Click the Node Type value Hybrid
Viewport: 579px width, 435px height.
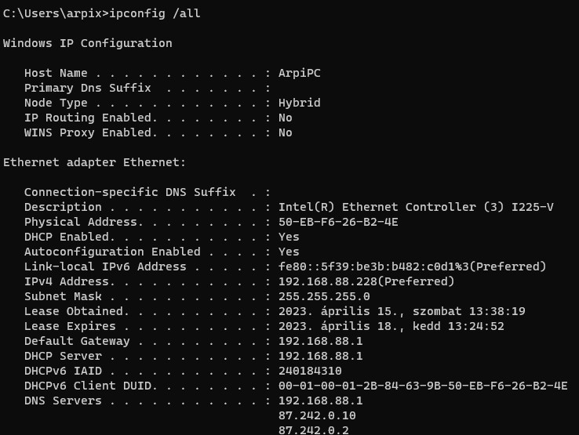(299, 103)
